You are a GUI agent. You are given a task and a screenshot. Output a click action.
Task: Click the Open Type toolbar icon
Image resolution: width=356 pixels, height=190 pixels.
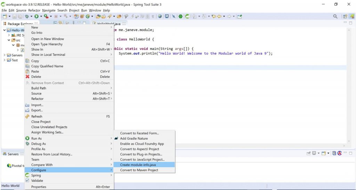(98, 16)
